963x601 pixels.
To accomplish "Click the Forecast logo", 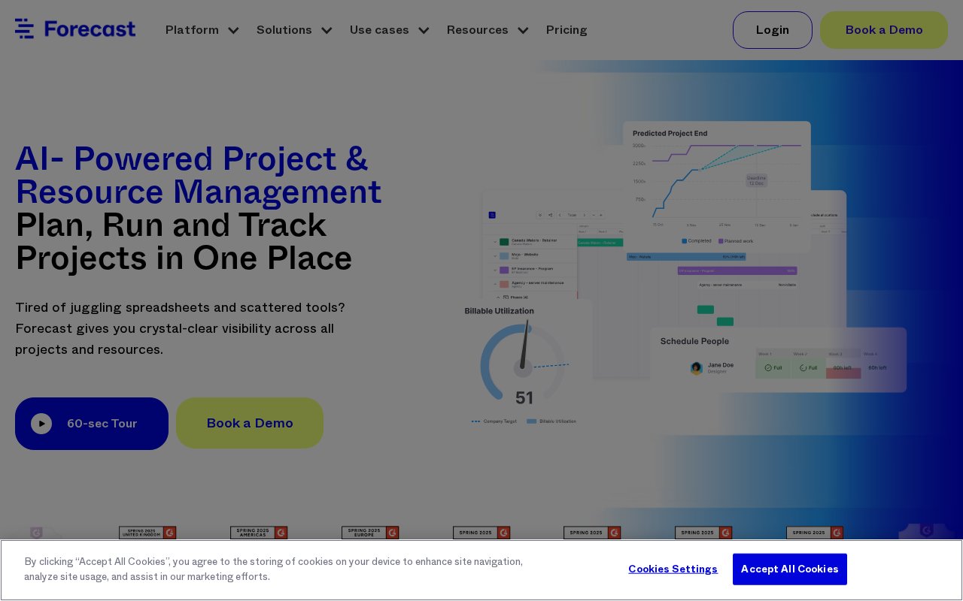I will tap(75, 29).
